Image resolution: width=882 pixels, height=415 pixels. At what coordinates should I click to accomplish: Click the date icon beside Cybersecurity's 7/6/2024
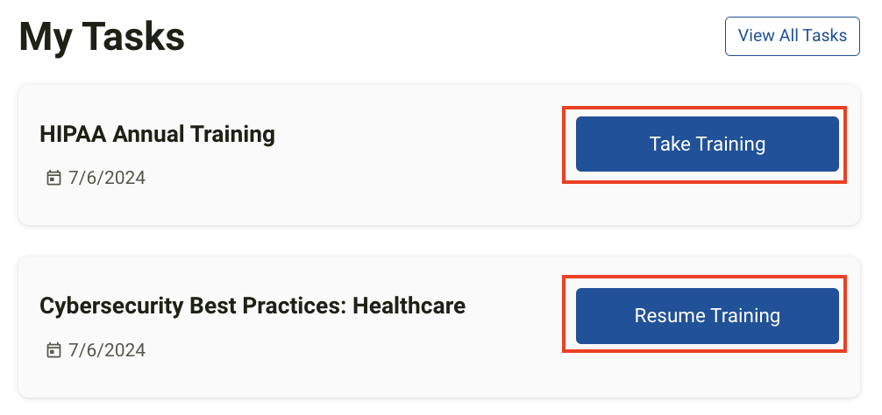tap(53, 351)
